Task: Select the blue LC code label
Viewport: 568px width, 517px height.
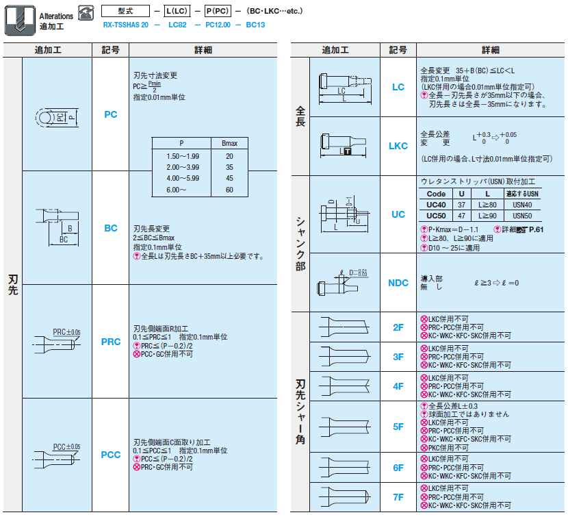Action: pyautogui.click(x=398, y=87)
